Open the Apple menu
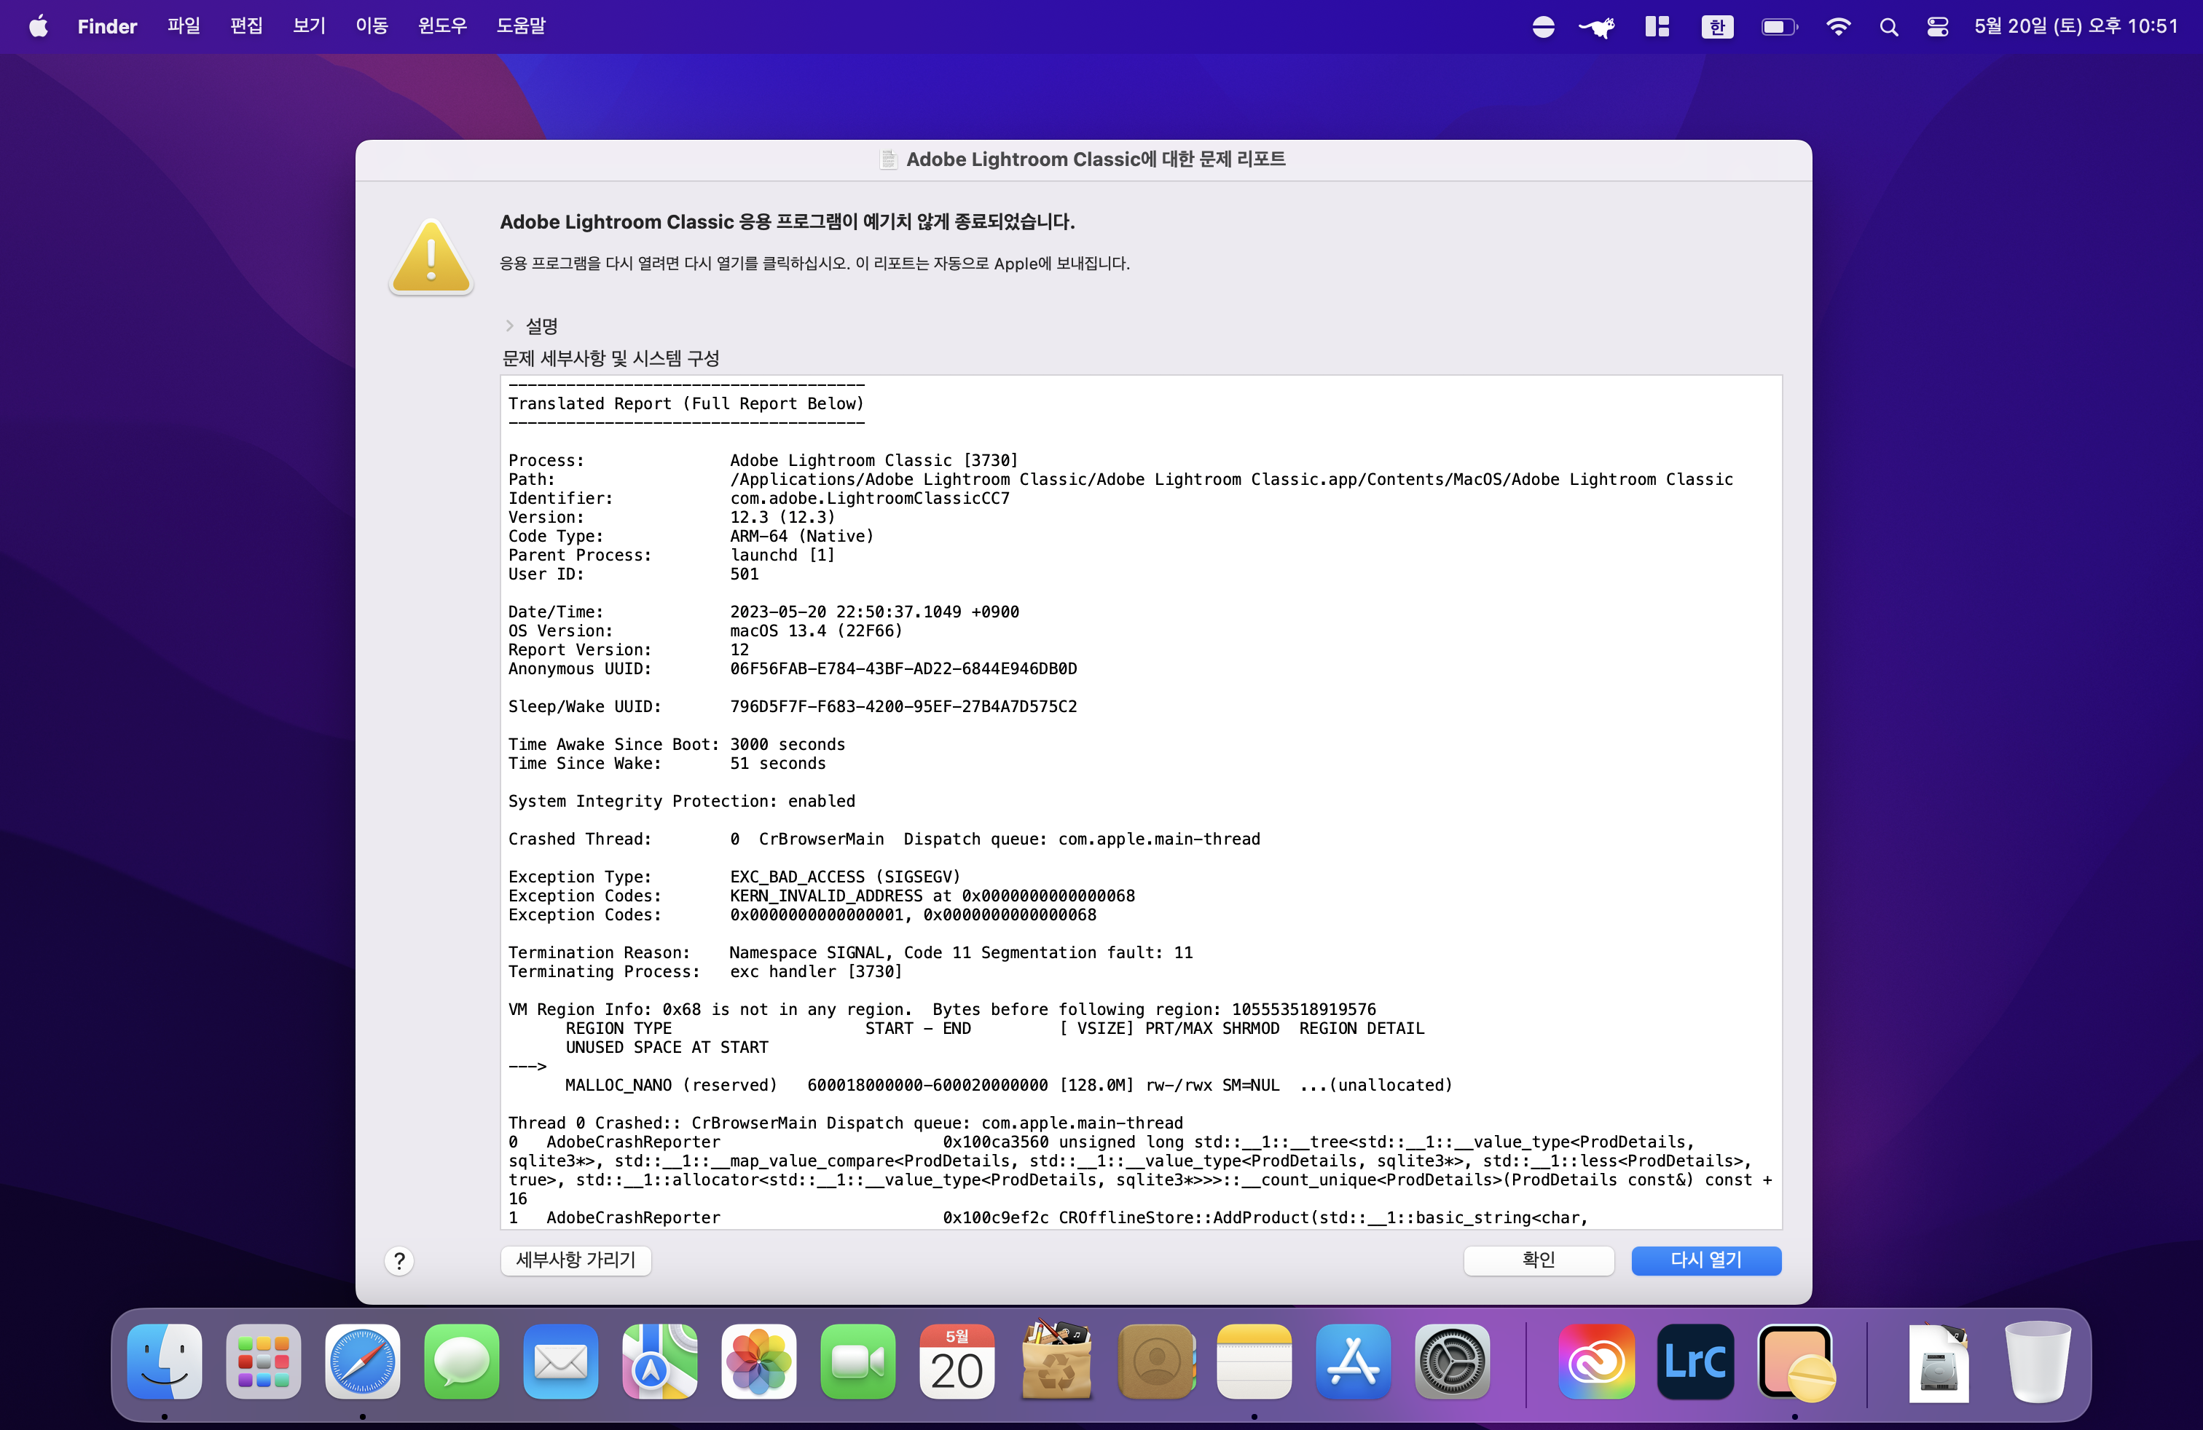2203x1430 pixels. tap(38, 26)
